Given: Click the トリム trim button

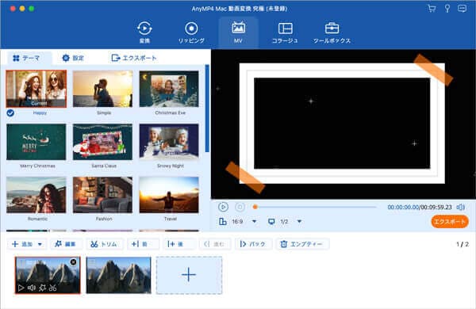Looking at the screenshot, I should (104, 244).
